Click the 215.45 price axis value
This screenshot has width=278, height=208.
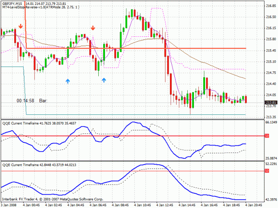pyautogui.click(x=271, y=51)
